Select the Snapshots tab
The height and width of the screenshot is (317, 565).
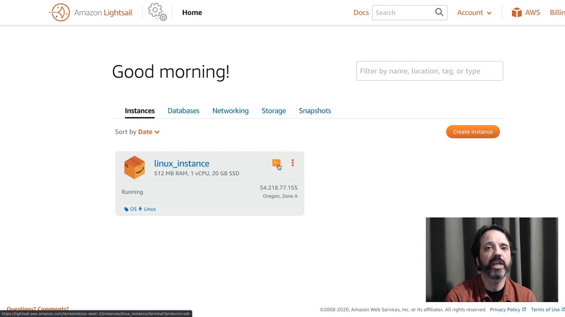tap(315, 111)
